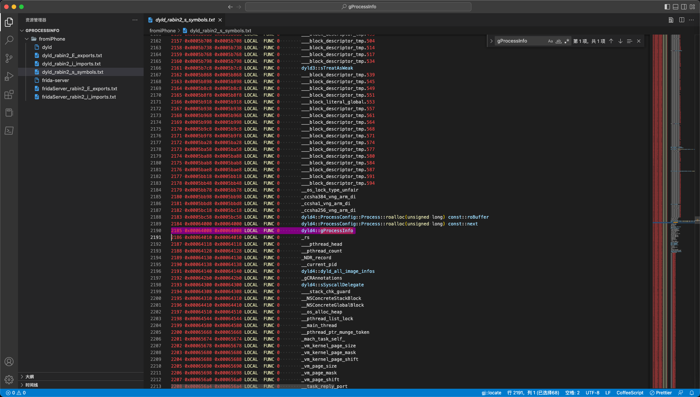Open the Run and Debug view

[9, 76]
